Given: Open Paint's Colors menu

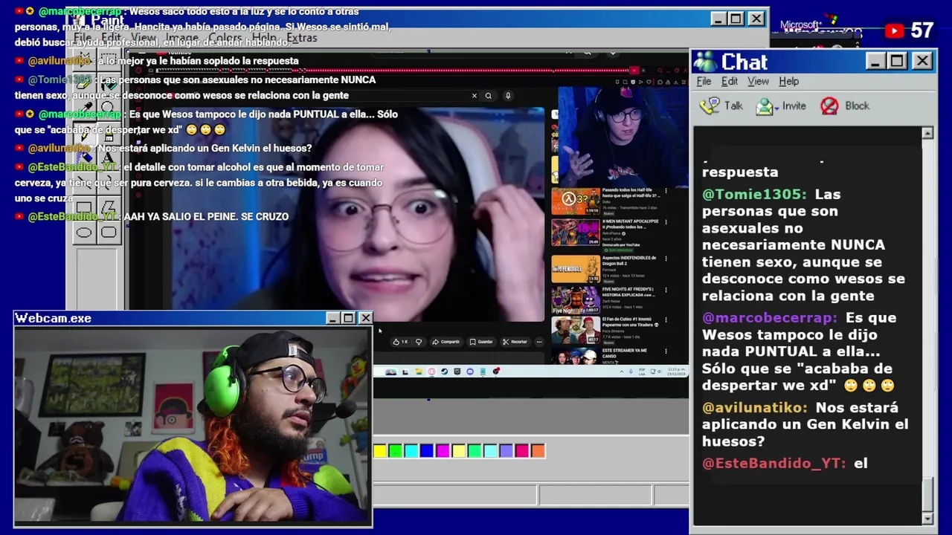Looking at the screenshot, I should [225, 37].
